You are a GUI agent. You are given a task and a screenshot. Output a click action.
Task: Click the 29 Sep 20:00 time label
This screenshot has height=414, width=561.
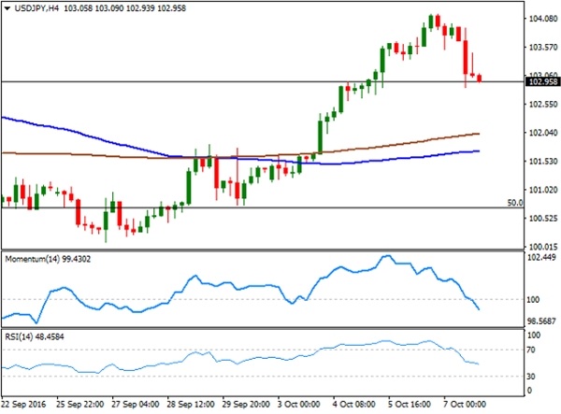[246, 405]
